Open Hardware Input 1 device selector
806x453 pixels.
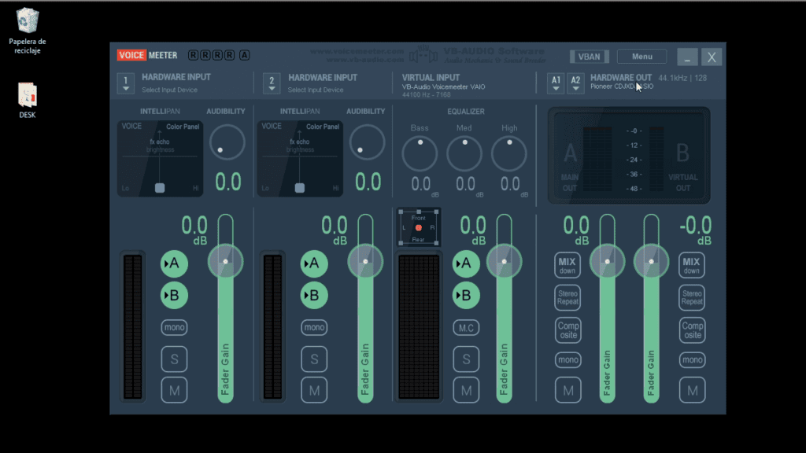coord(126,83)
